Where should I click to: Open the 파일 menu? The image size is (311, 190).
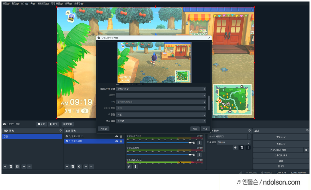[x=6, y=4]
